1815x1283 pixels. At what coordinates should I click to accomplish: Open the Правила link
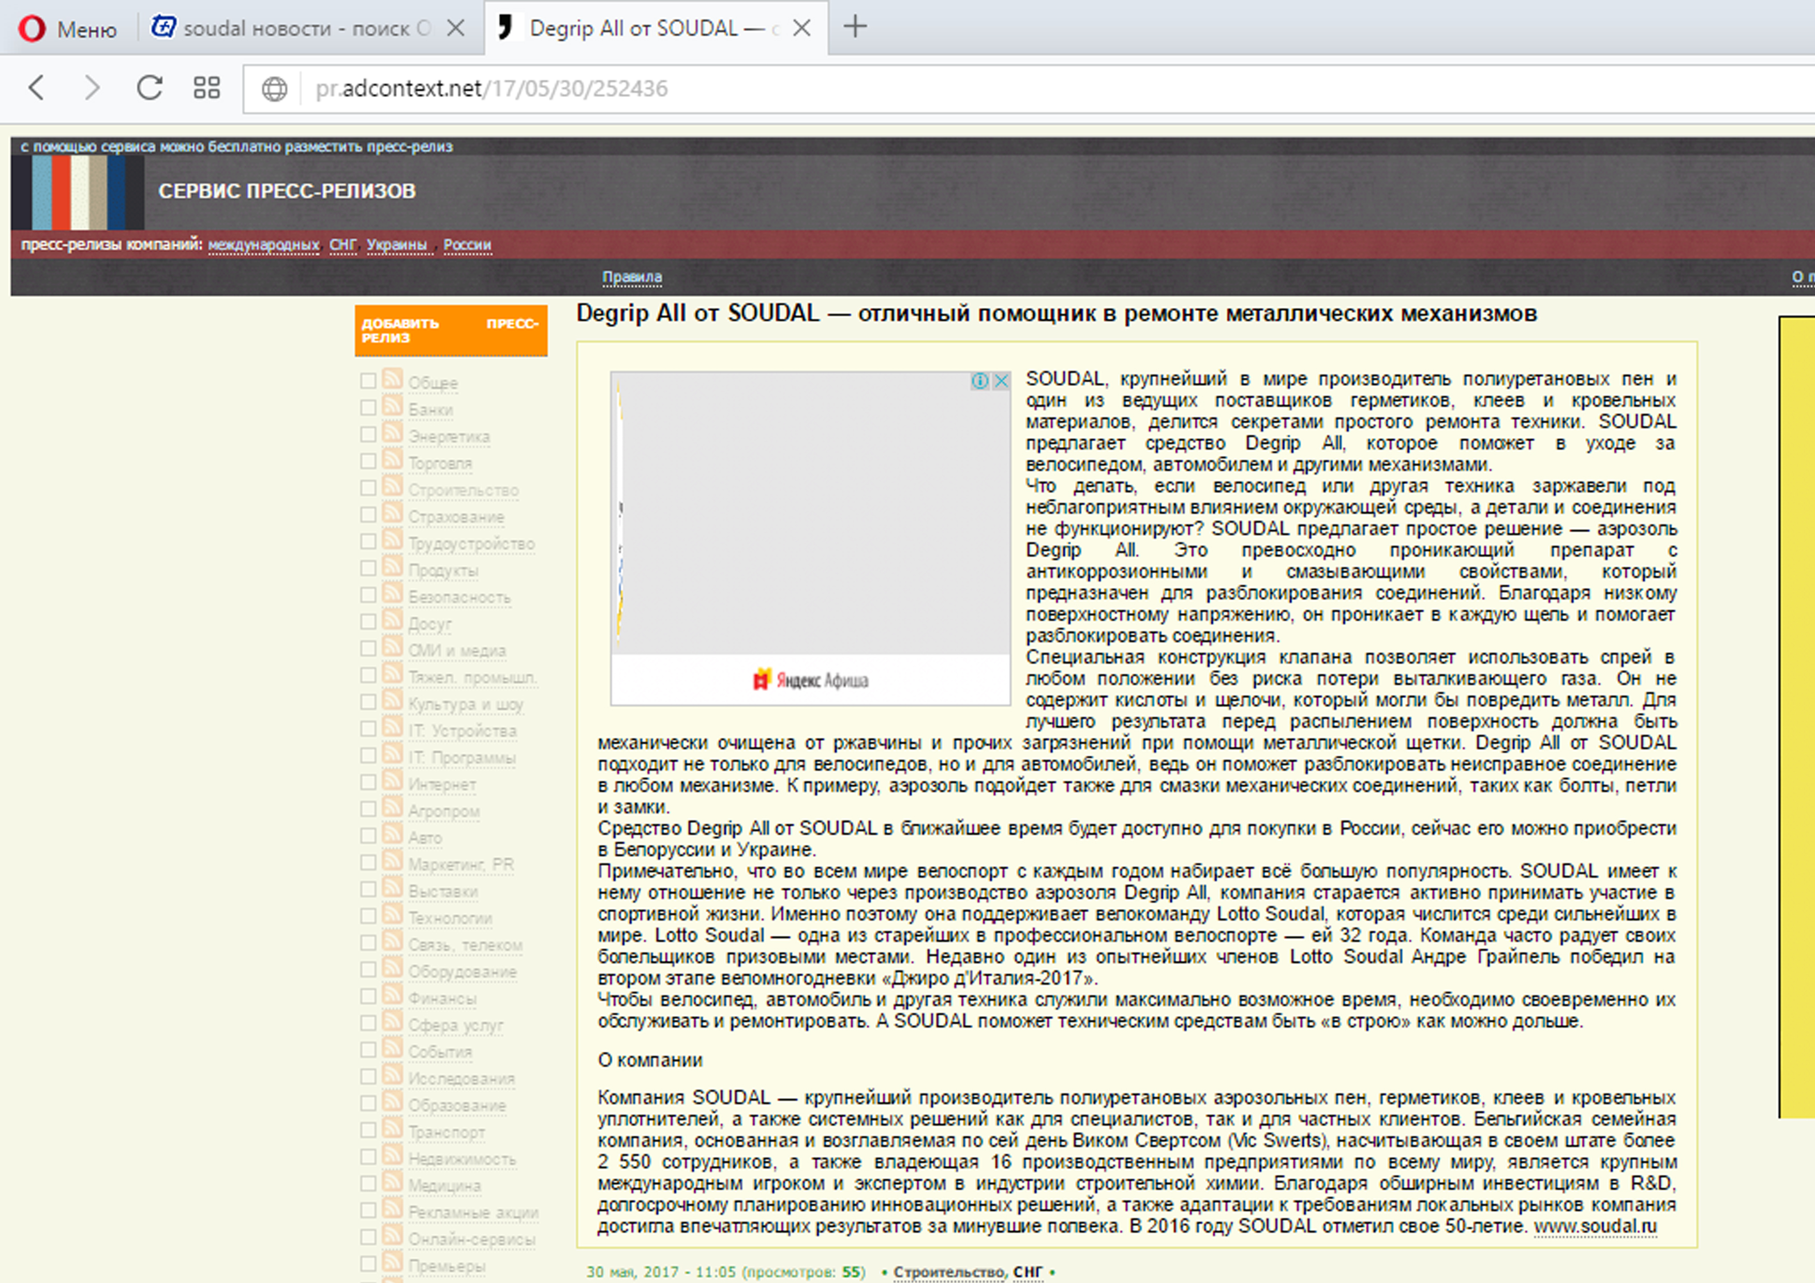[x=632, y=277]
